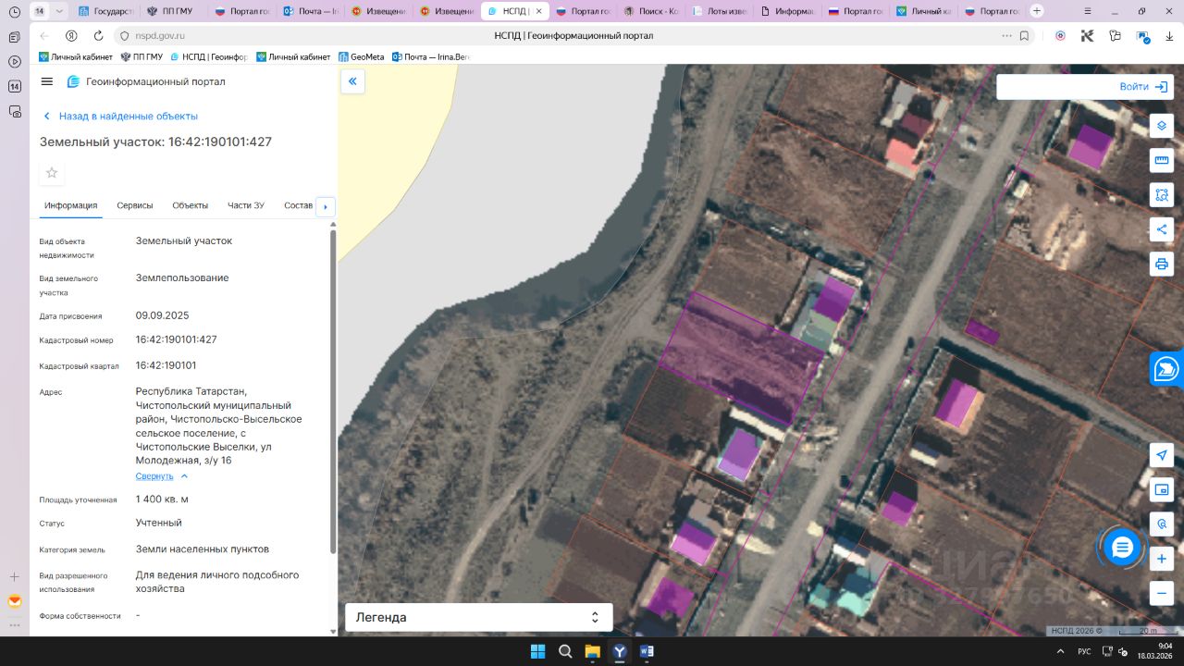The height and width of the screenshot is (666, 1184).
Task: Click the Войти login button
Action: click(x=1142, y=87)
